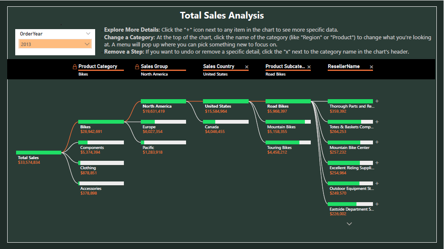Select the Accessories category bar

click(101, 184)
